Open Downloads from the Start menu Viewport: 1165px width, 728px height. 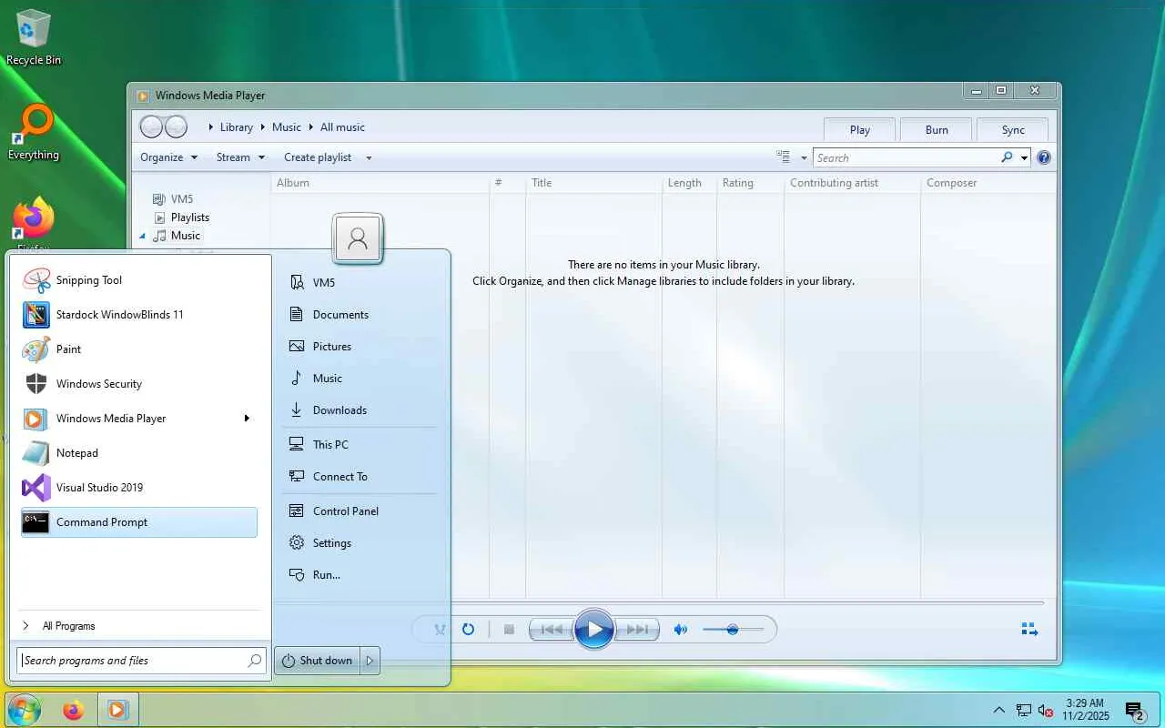tap(360, 410)
